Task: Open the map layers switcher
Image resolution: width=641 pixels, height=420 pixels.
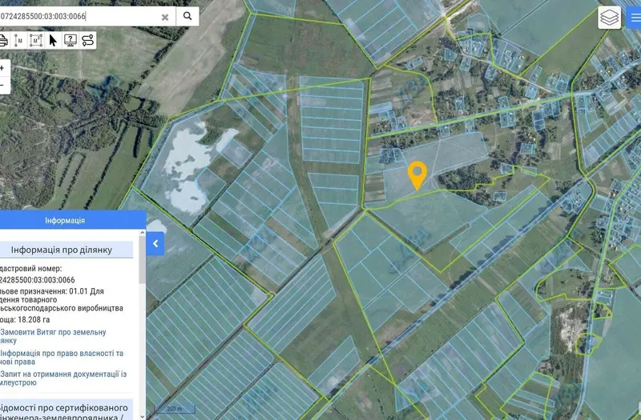Action: coord(609,18)
